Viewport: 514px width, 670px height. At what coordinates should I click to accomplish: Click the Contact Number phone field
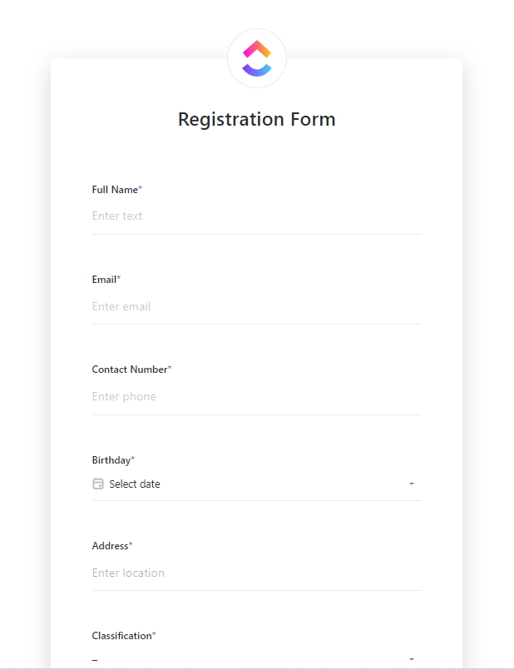pos(250,396)
